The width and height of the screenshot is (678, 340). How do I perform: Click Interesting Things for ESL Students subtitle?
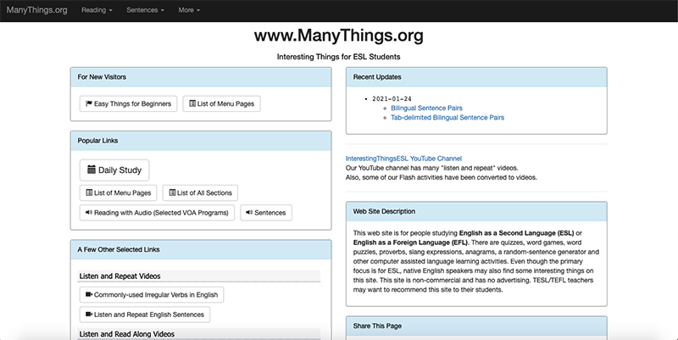point(338,57)
